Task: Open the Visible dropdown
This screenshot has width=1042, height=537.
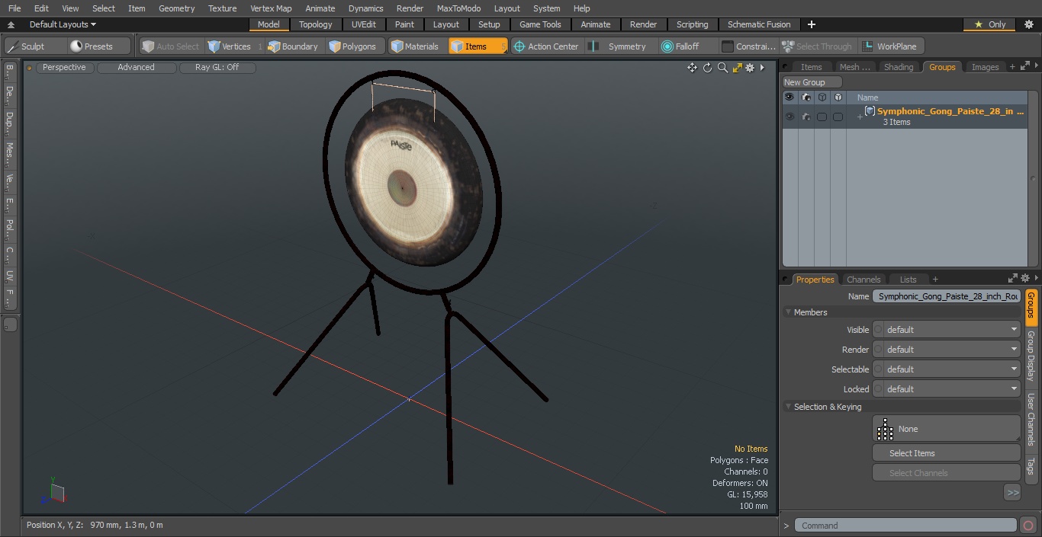Action: (x=946, y=330)
